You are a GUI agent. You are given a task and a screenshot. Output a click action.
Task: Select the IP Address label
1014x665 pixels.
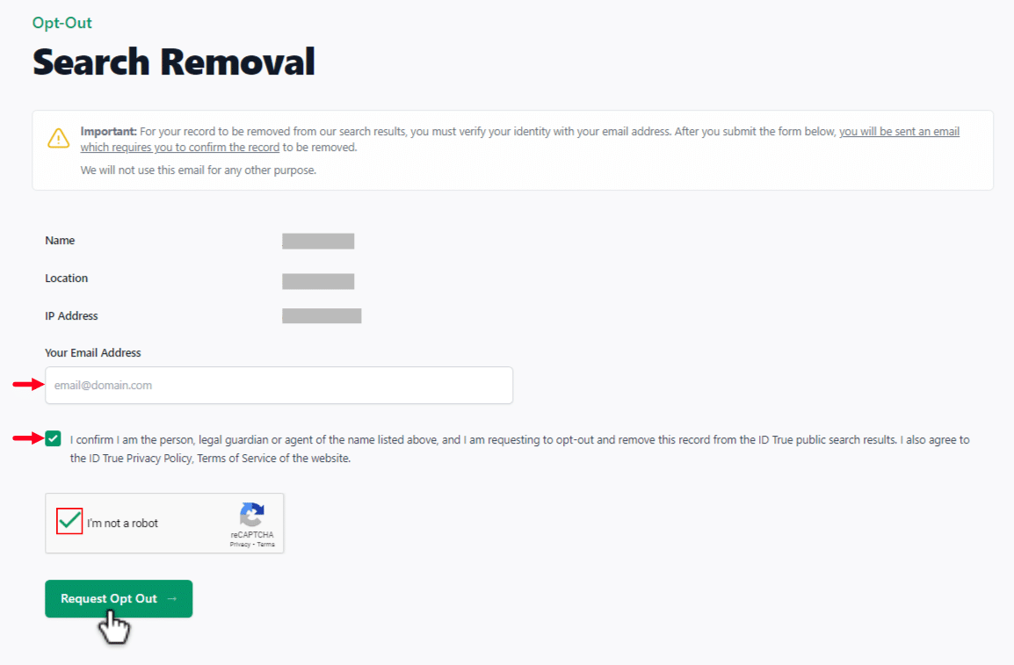72,316
